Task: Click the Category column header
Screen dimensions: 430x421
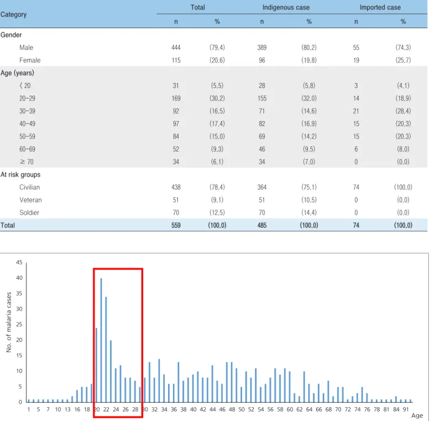Action: [13, 14]
